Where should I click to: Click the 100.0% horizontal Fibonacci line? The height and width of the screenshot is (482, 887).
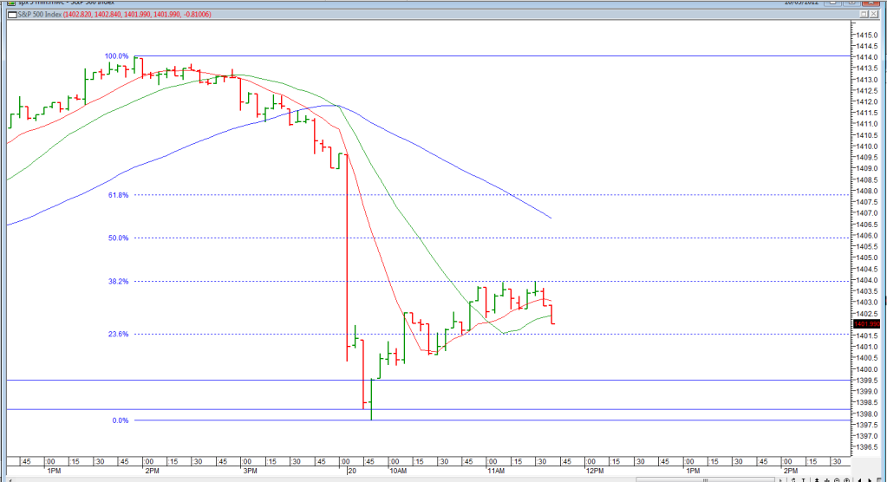pyautogui.click(x=492, y=56)
